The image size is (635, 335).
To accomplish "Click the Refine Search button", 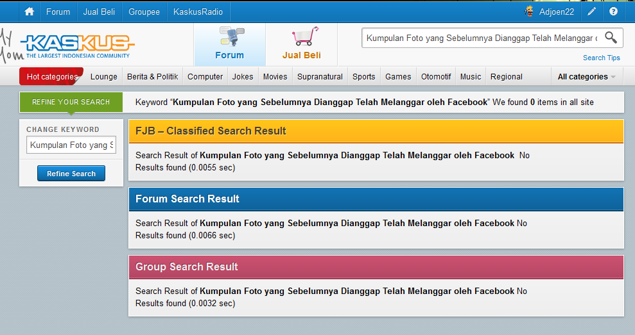I will [71, 174].
